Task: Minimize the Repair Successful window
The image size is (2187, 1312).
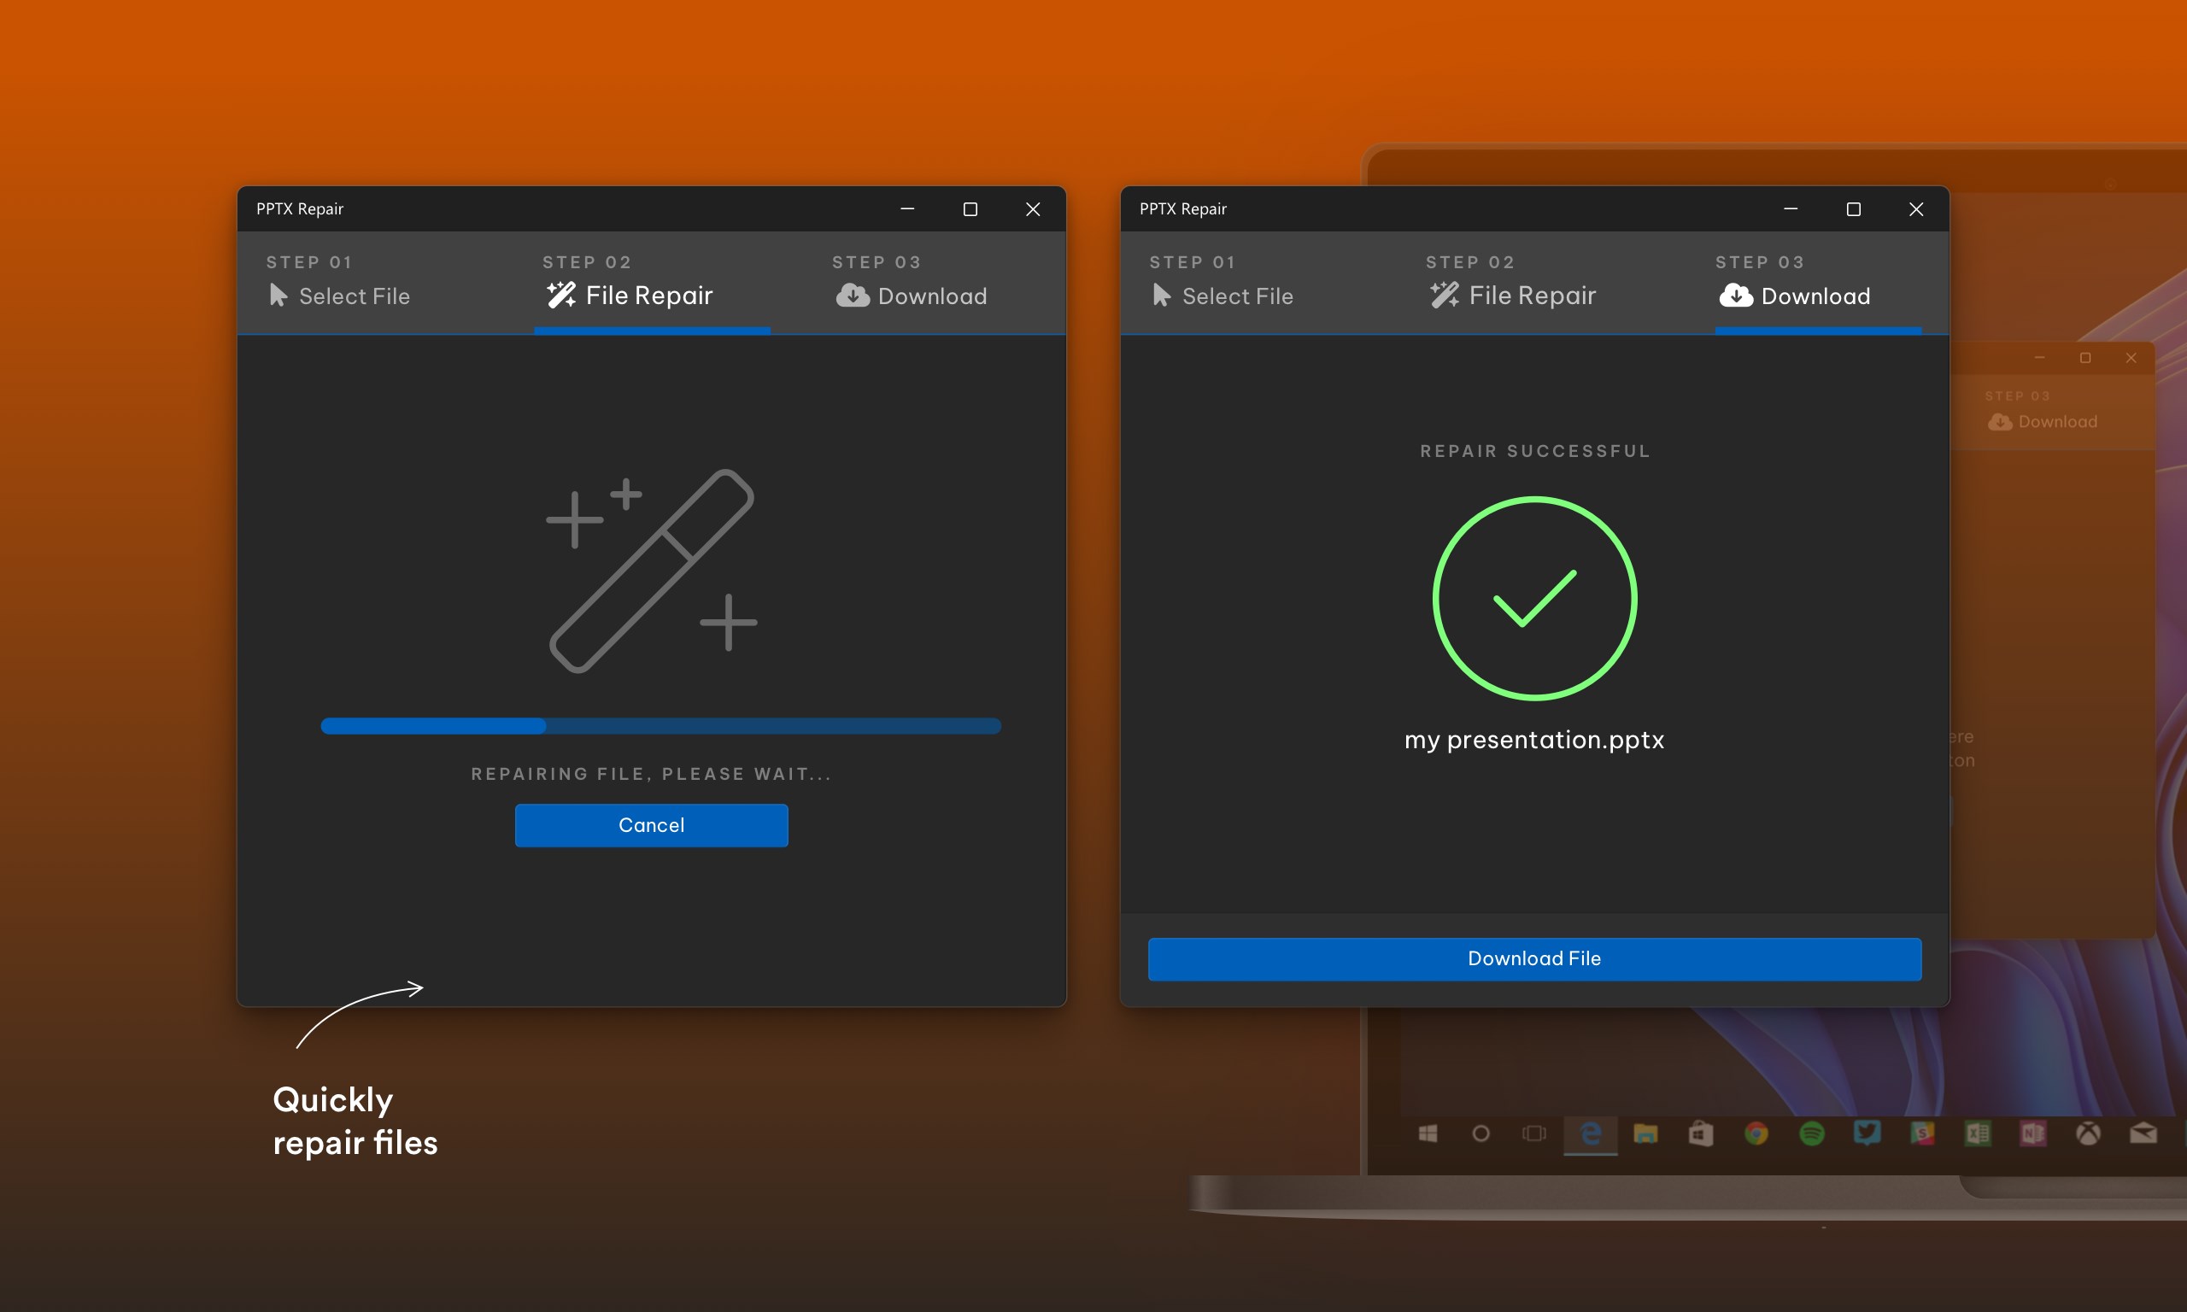Action: tap(1790, 209)
